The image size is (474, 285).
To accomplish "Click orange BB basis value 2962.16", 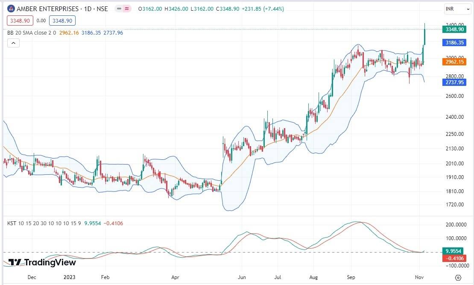I will click(69, 32).
